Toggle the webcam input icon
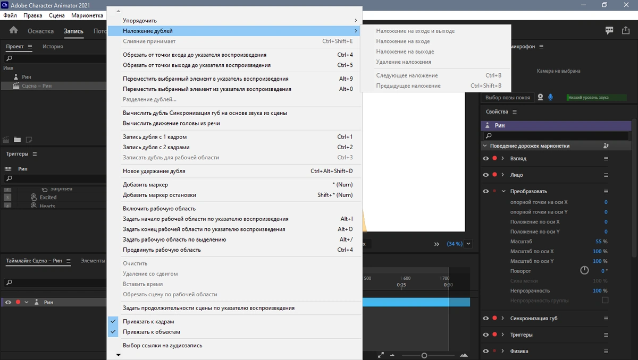638x360 pixels. pyautogui.click(x=540, y=97)
